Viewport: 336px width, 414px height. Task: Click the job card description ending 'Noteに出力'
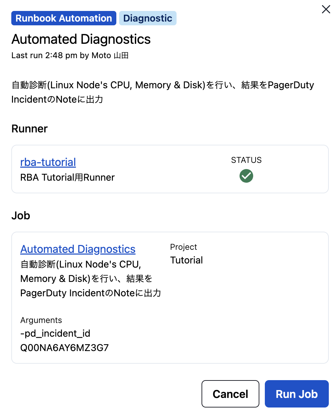tap(91, 279)
